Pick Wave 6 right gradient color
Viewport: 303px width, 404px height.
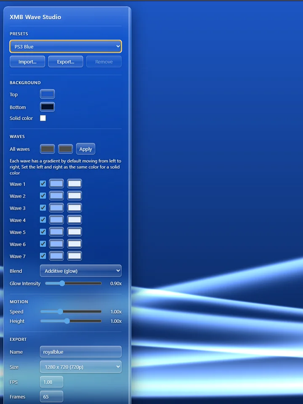pos(74,244)
